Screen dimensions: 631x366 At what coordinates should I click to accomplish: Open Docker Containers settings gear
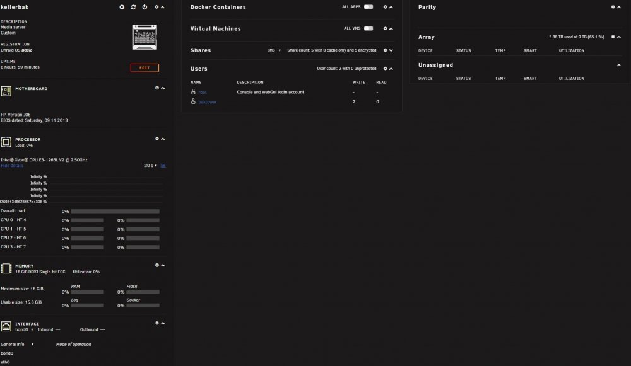pos(385,7)
